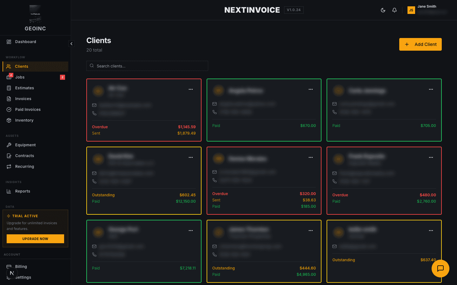Open Billing in account section
Screen dimensions: 457x285
tap(35, 267)
